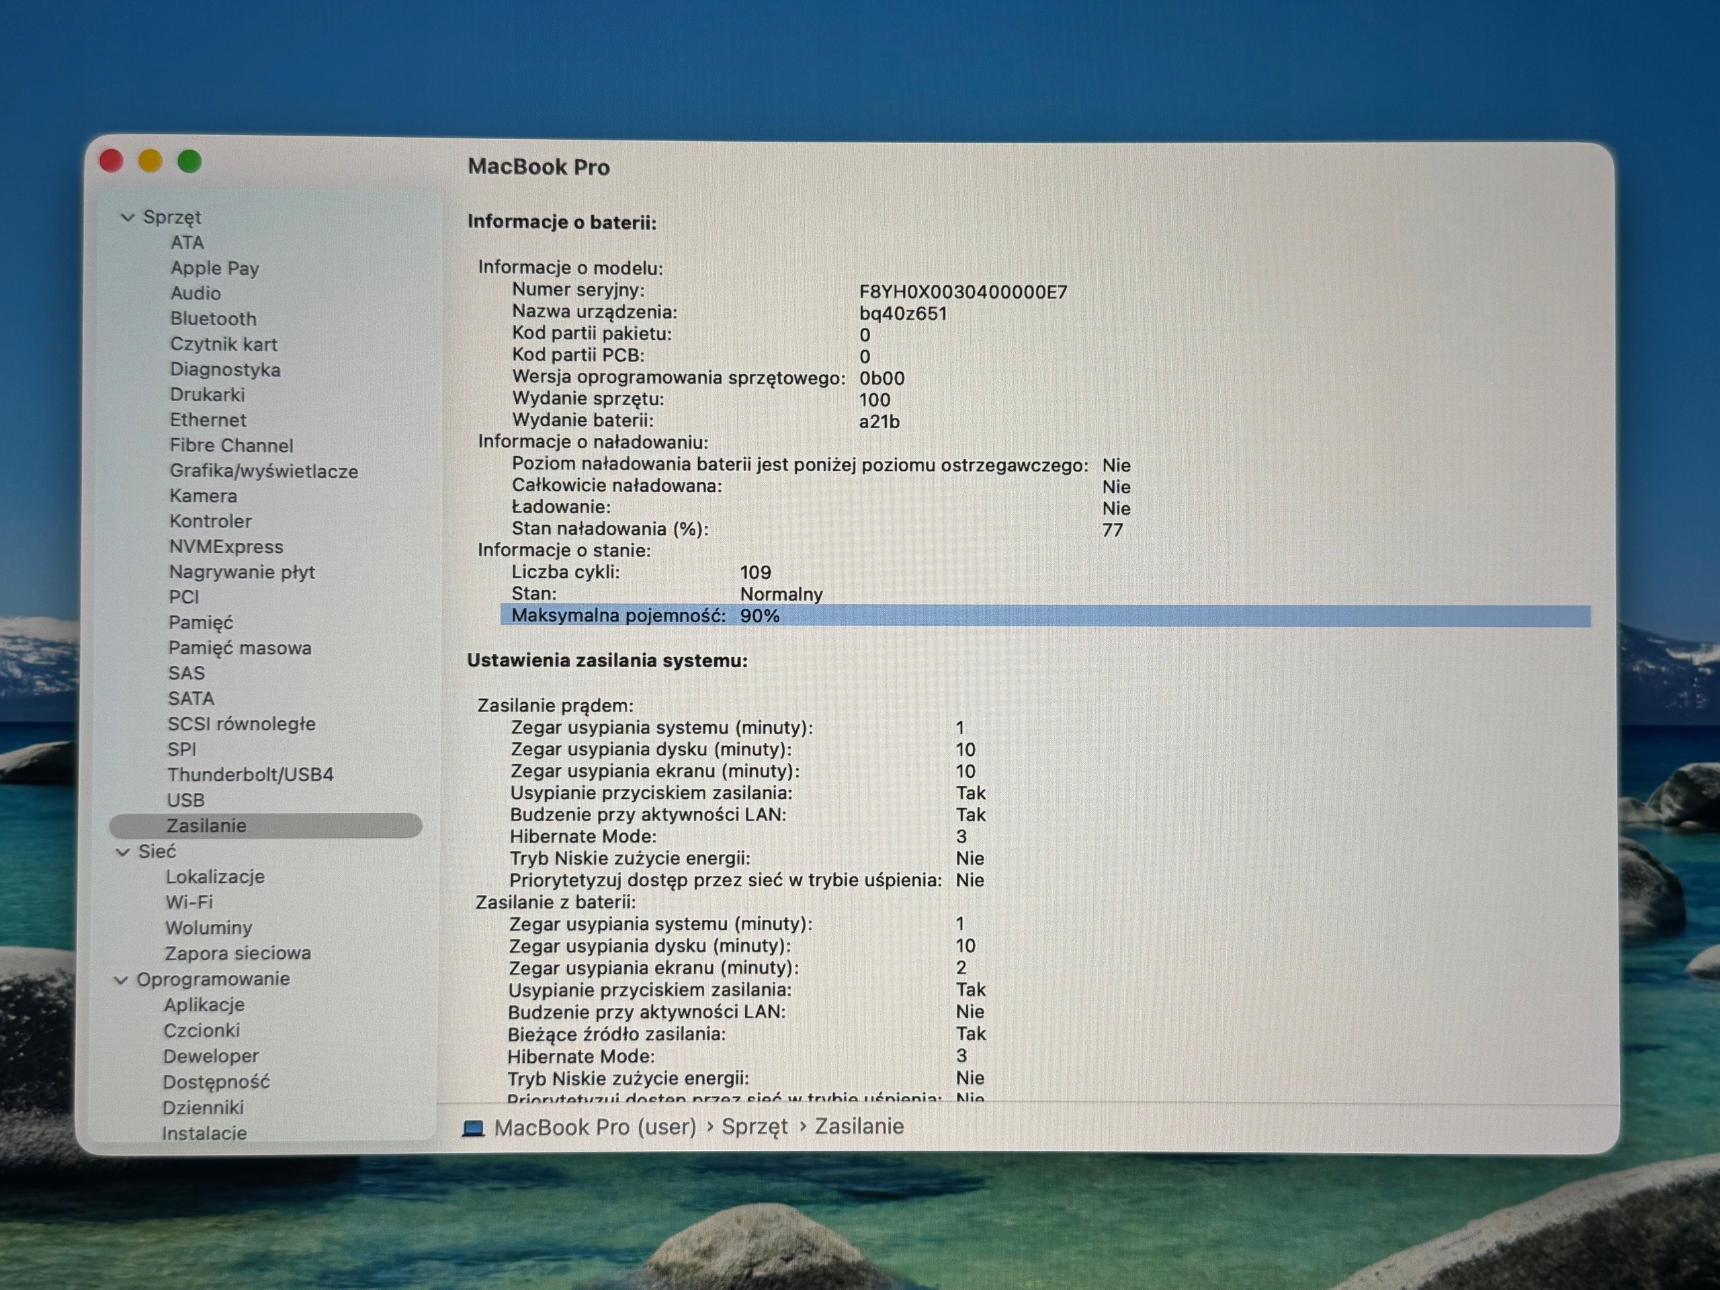
Task: Open Zapora sieciowa in the sidebar
Action: tap(237, 953)
